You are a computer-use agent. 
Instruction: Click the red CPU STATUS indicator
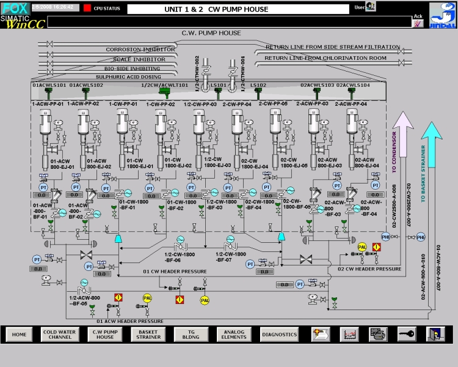87,8
